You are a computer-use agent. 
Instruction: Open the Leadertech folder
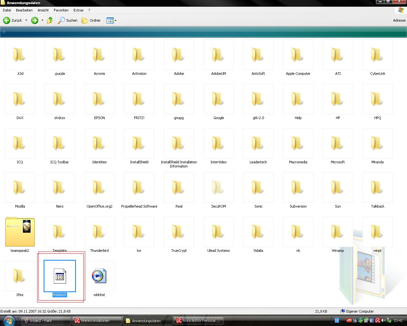tap(259, 143)
